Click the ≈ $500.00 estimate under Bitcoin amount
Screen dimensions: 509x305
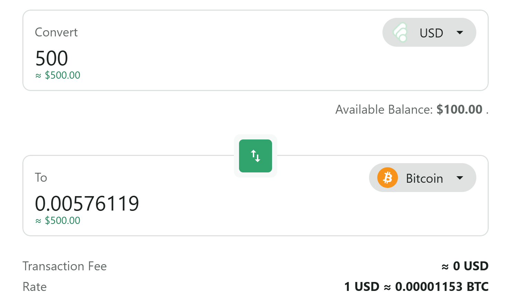click(x=58, y=221)
